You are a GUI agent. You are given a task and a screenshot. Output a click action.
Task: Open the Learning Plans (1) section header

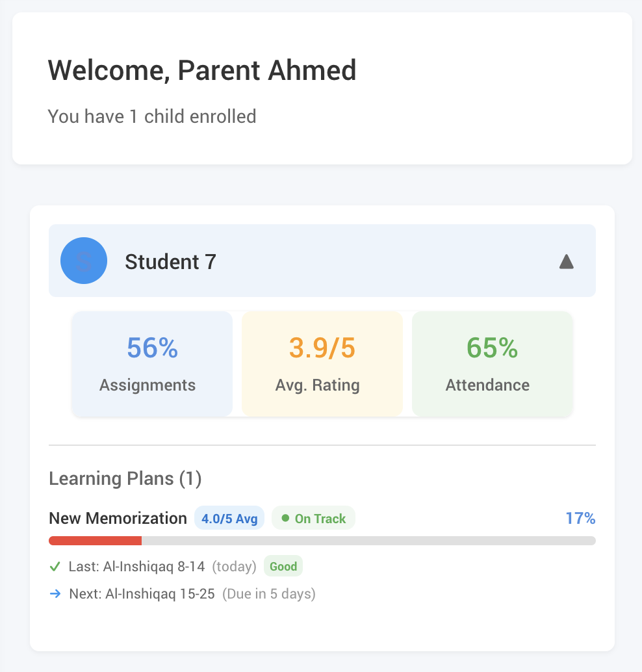point(125,478)
